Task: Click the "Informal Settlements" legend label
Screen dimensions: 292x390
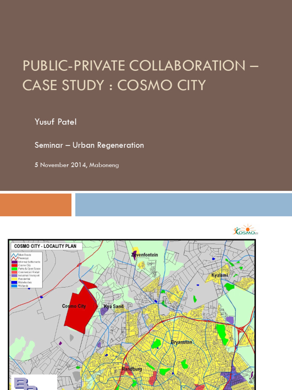Action: pyautogui.click(x=29, y=262)
